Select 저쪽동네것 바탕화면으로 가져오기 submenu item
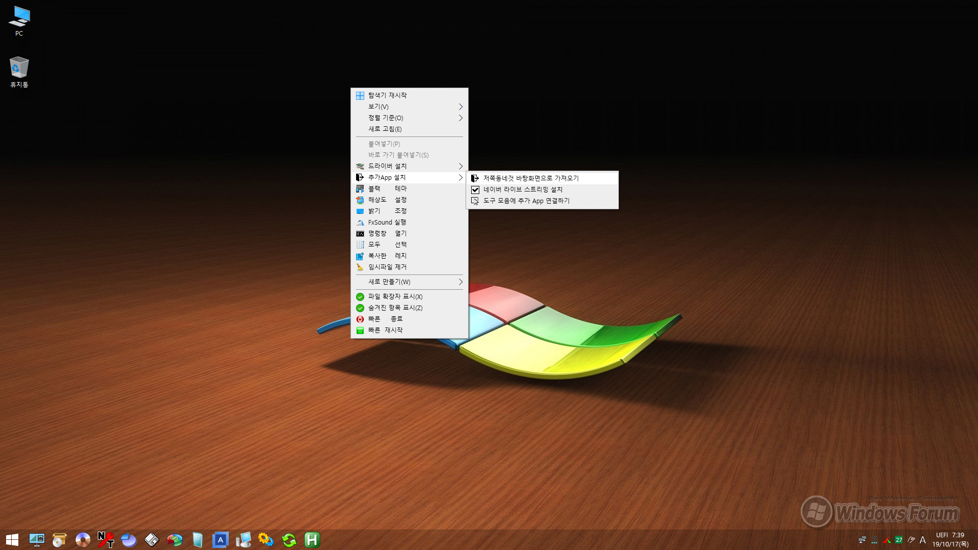Screen dimensions: 978x550 (542, 178)
